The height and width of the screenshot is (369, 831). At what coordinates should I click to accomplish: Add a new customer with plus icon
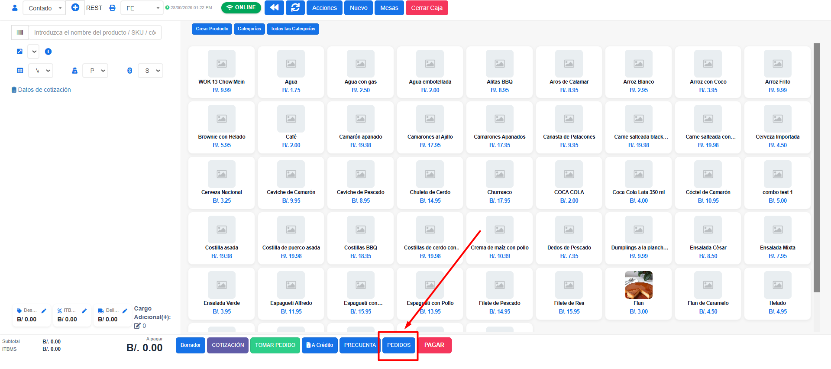(75, 7)
